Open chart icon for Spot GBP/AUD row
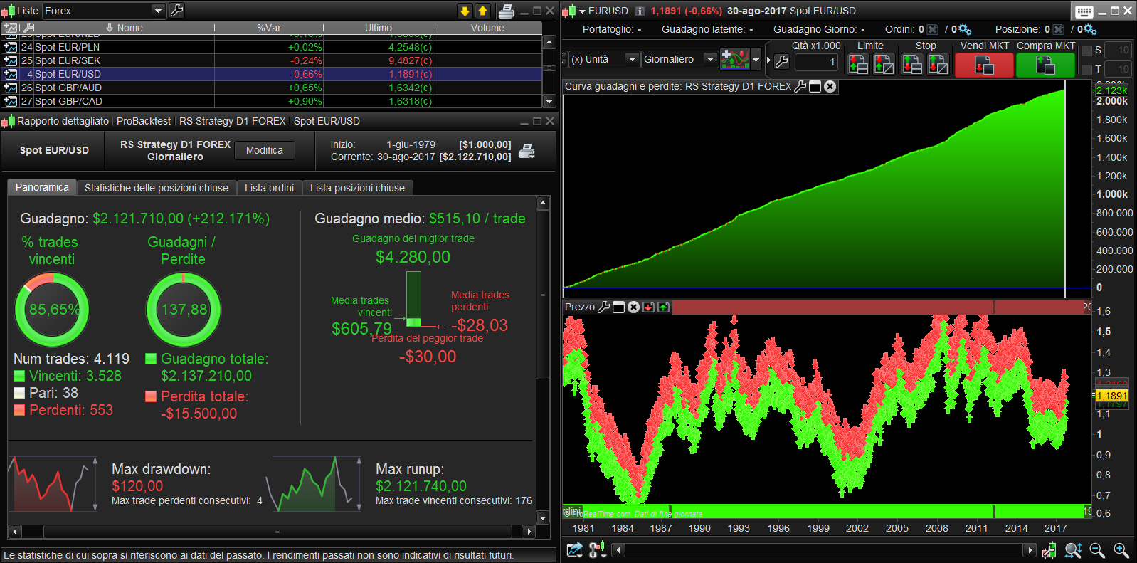The width and height of the screenshot is (1137, 563). coord(11,88)
